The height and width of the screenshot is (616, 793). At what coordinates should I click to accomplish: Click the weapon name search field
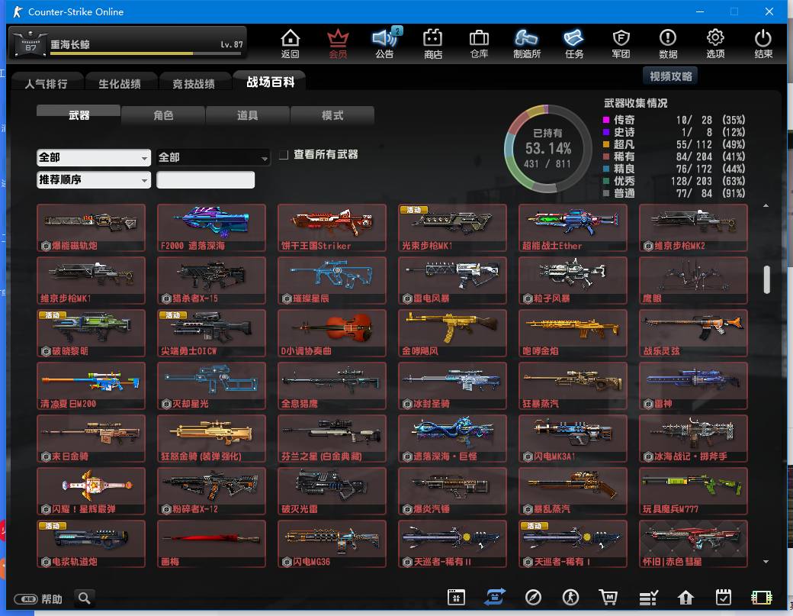click(205, 179)
